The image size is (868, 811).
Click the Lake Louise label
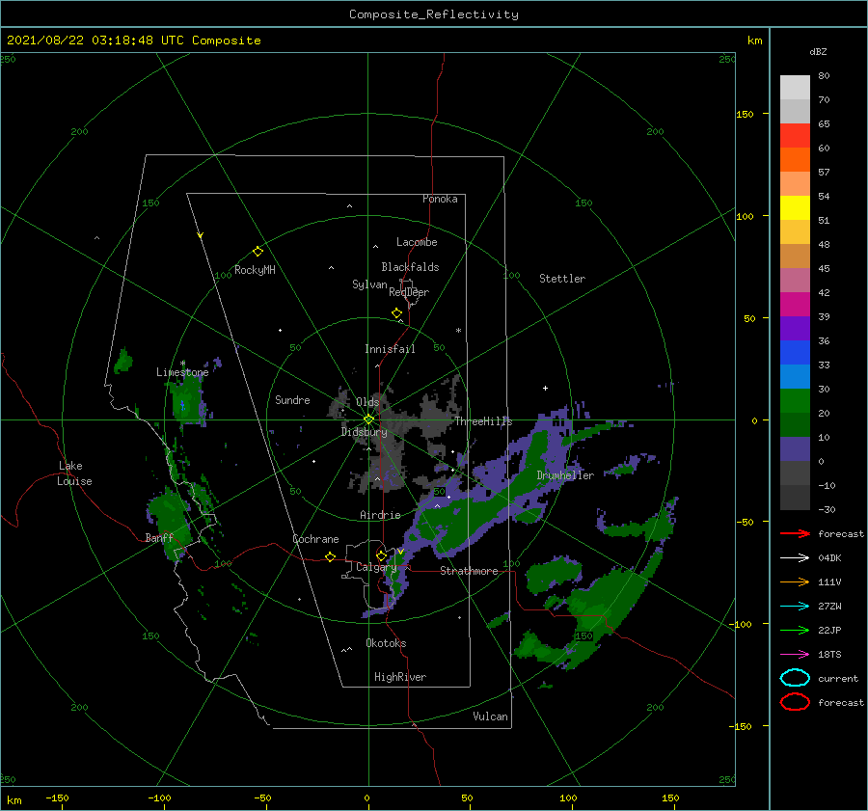click(x=74, y=473)
